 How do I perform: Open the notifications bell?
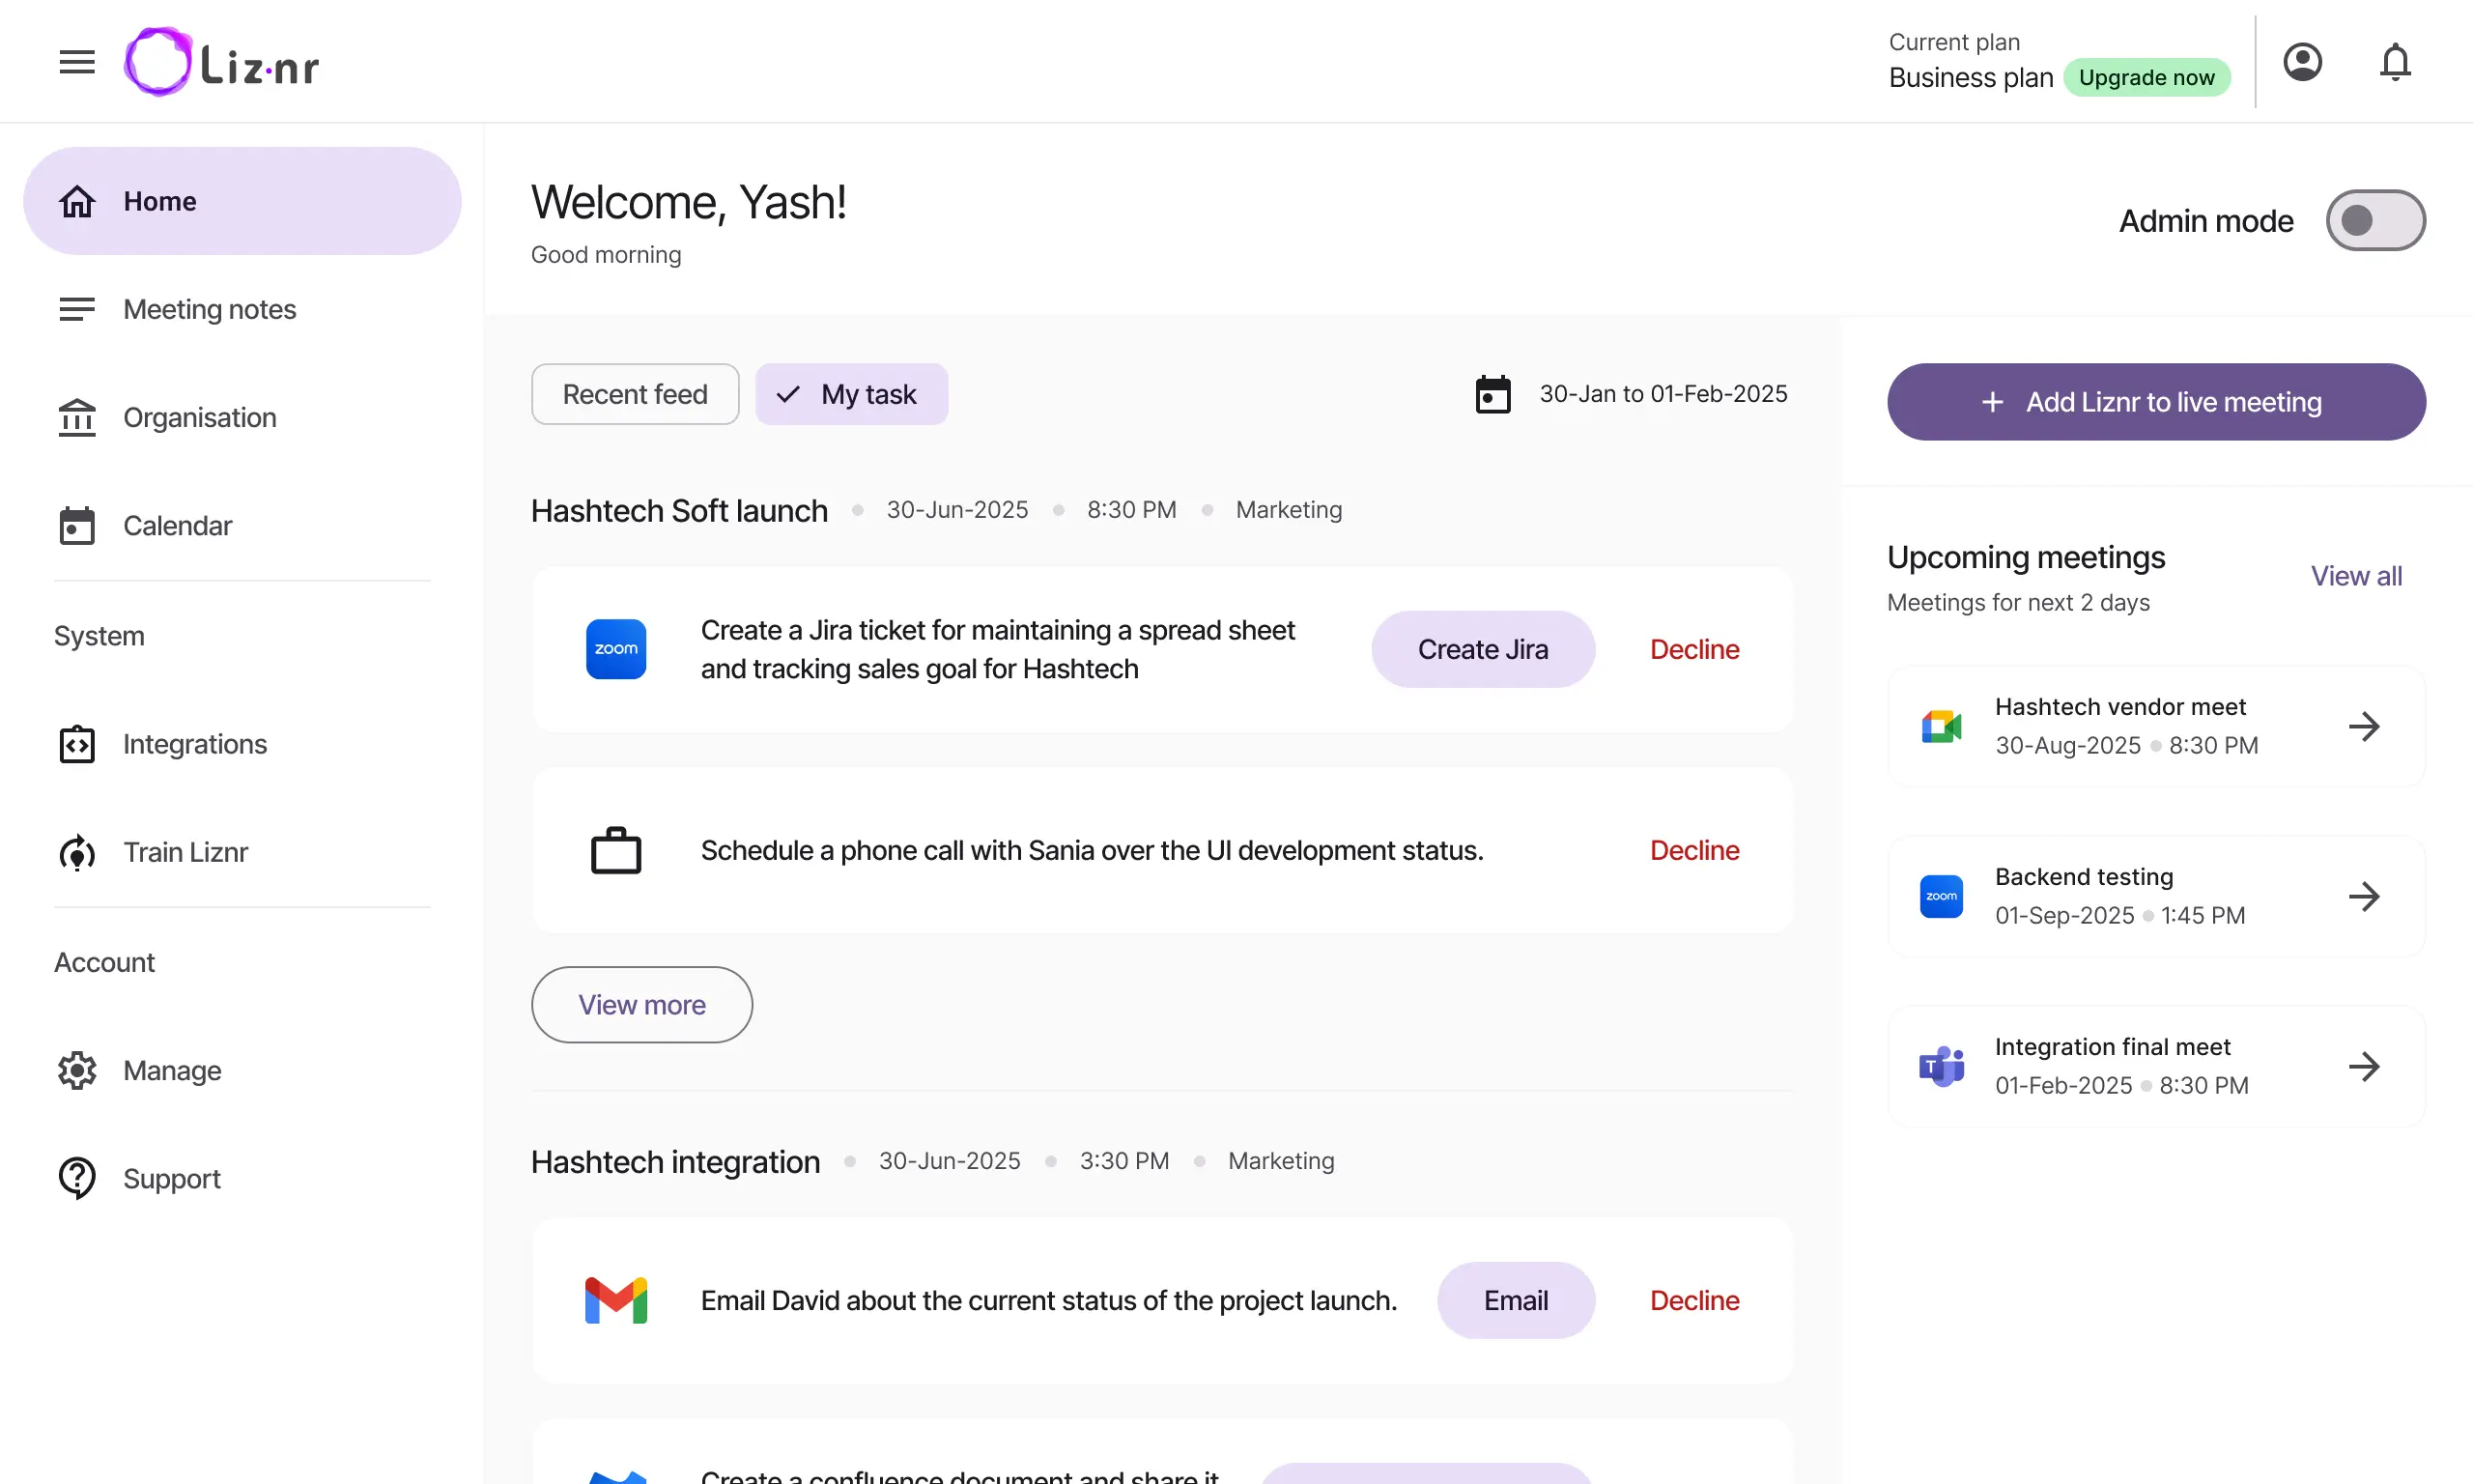(x=2395, y=62)
